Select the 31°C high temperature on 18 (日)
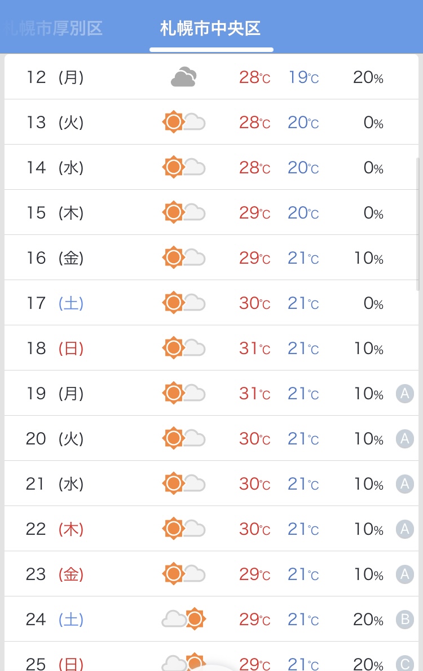 [x=255, y=348]
